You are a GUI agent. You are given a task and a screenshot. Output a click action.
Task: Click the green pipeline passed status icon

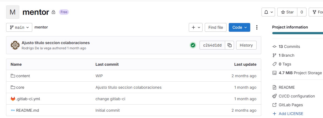193,45
